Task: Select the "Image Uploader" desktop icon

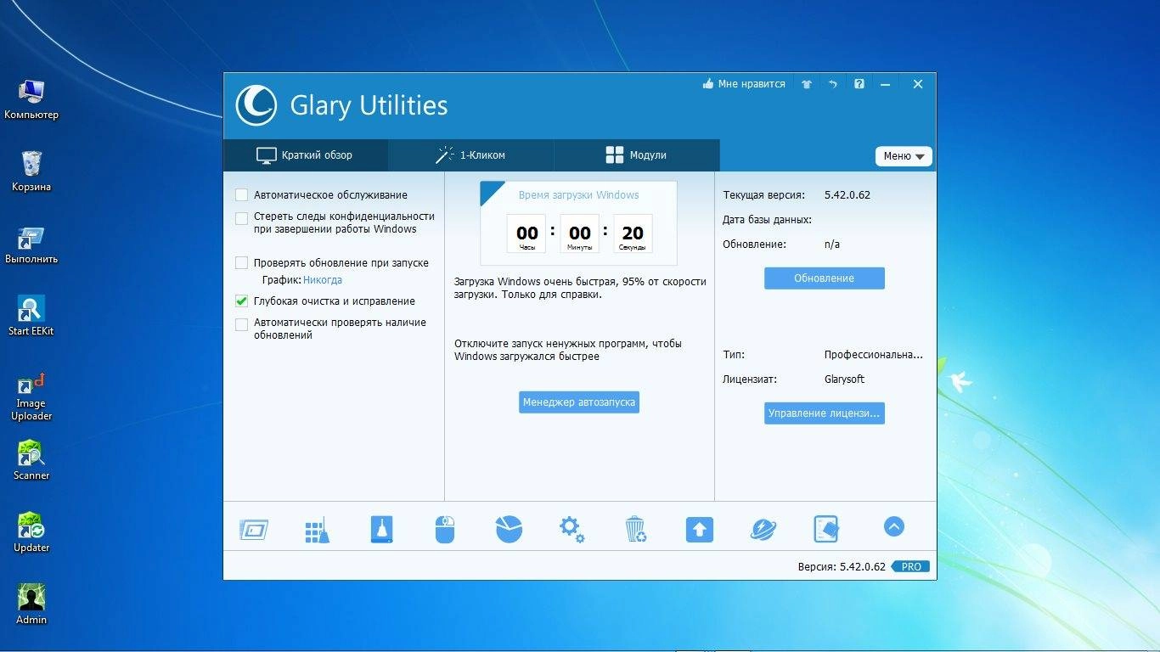Action: click(x=31, y=396)
